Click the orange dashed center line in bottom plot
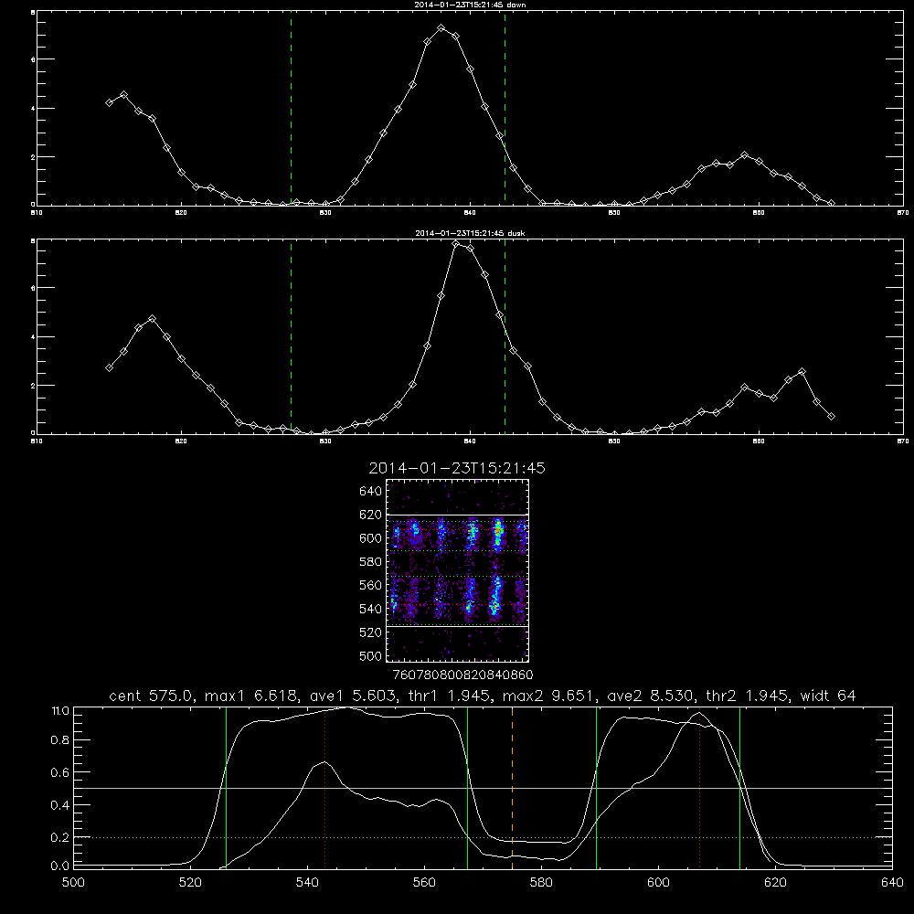This screenshot has width=914, height=914. 513,787
